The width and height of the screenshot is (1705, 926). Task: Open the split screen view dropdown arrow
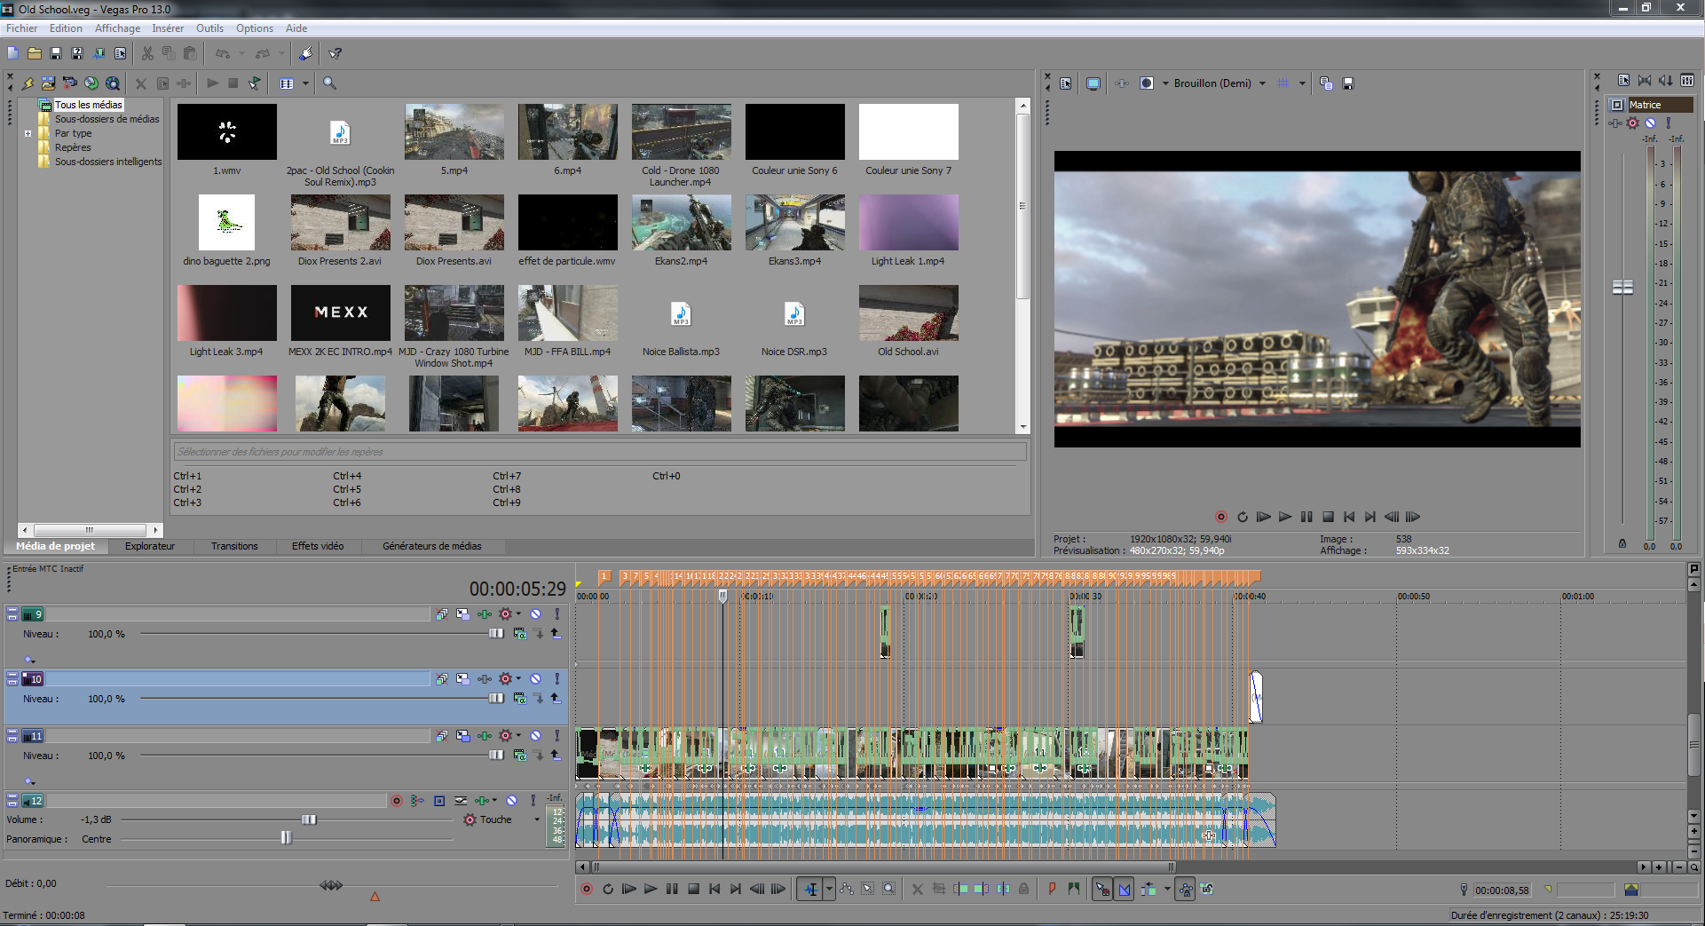click(1165, 83)
